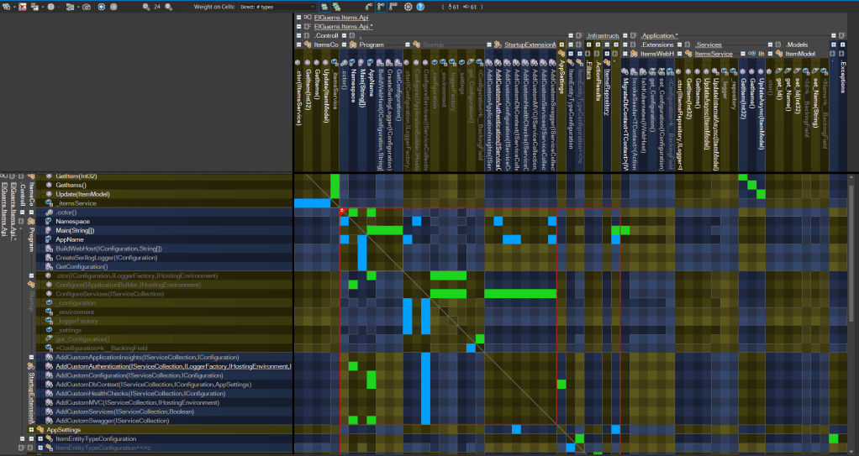This screenshot has width=859, height=456.
Task: Select the .Infrastructure namespace column header
Action: [603, 35]
